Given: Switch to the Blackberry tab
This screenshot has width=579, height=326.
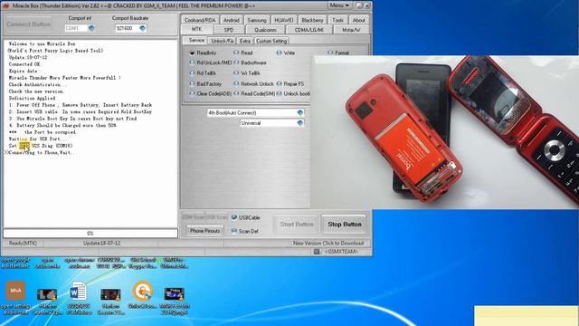Looking at the screenshot, I should coord(312,20).
